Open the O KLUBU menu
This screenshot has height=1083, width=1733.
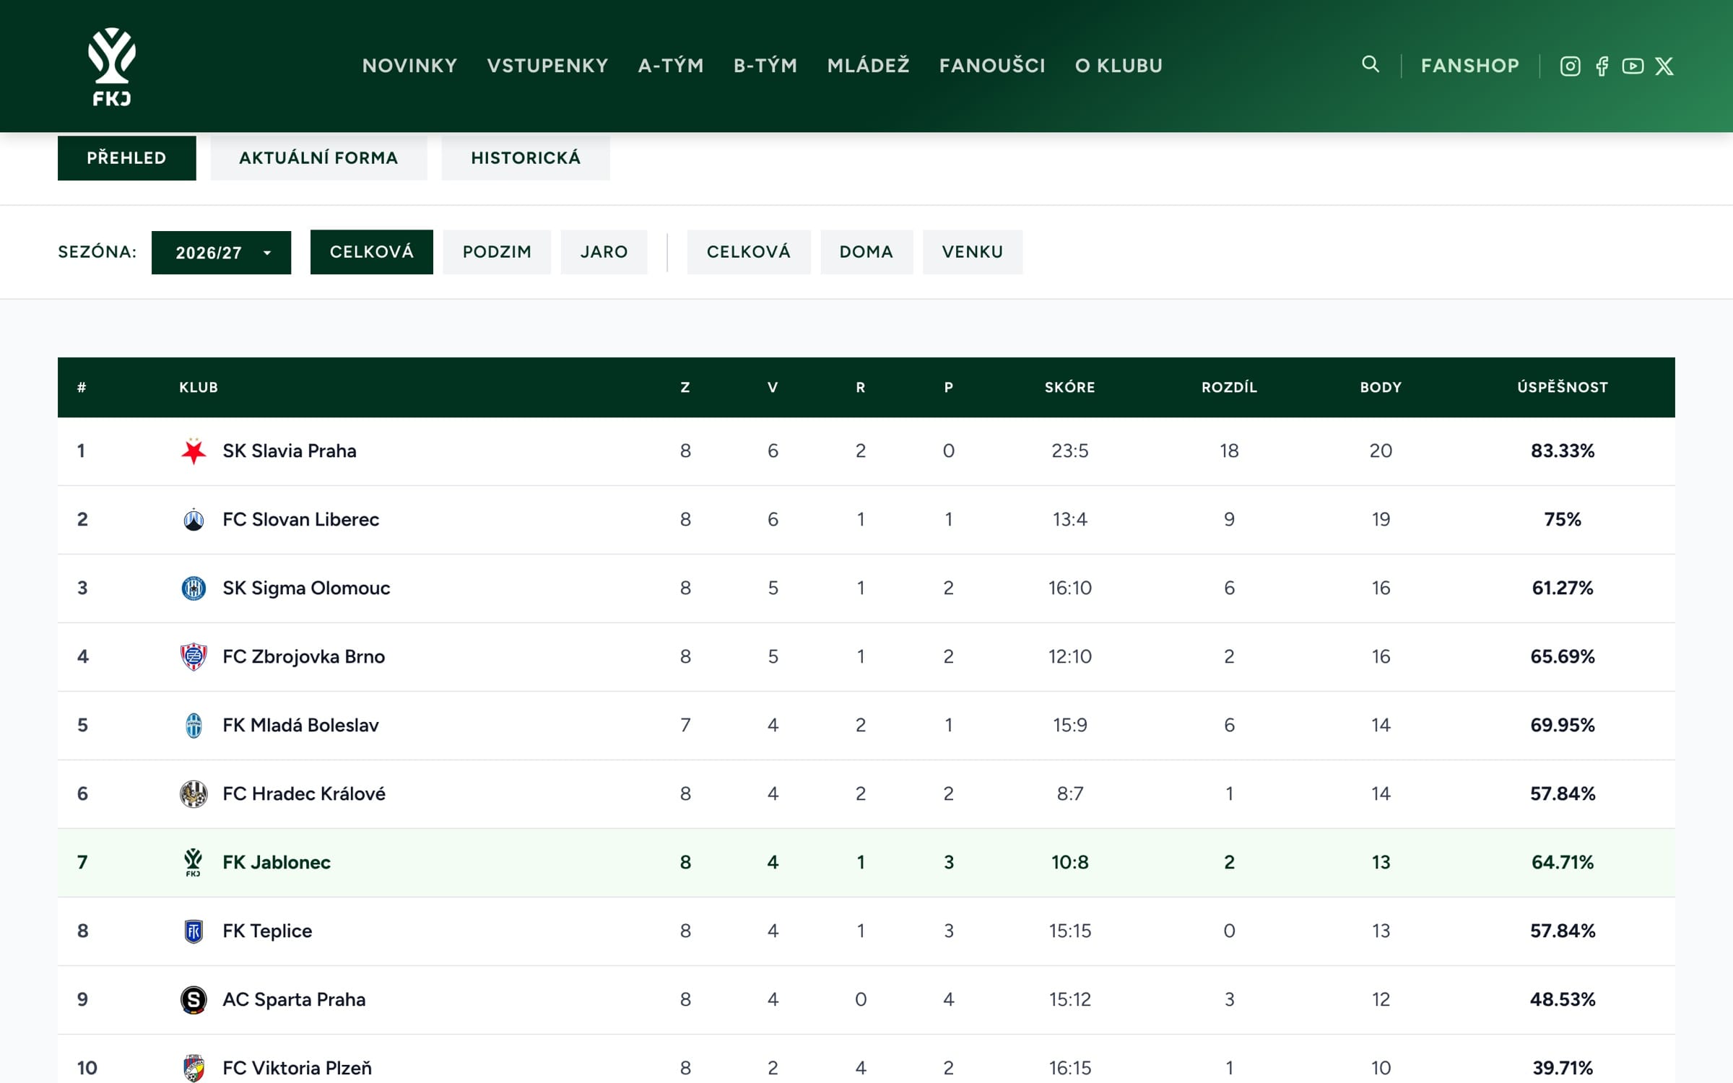pos(1119,66)
